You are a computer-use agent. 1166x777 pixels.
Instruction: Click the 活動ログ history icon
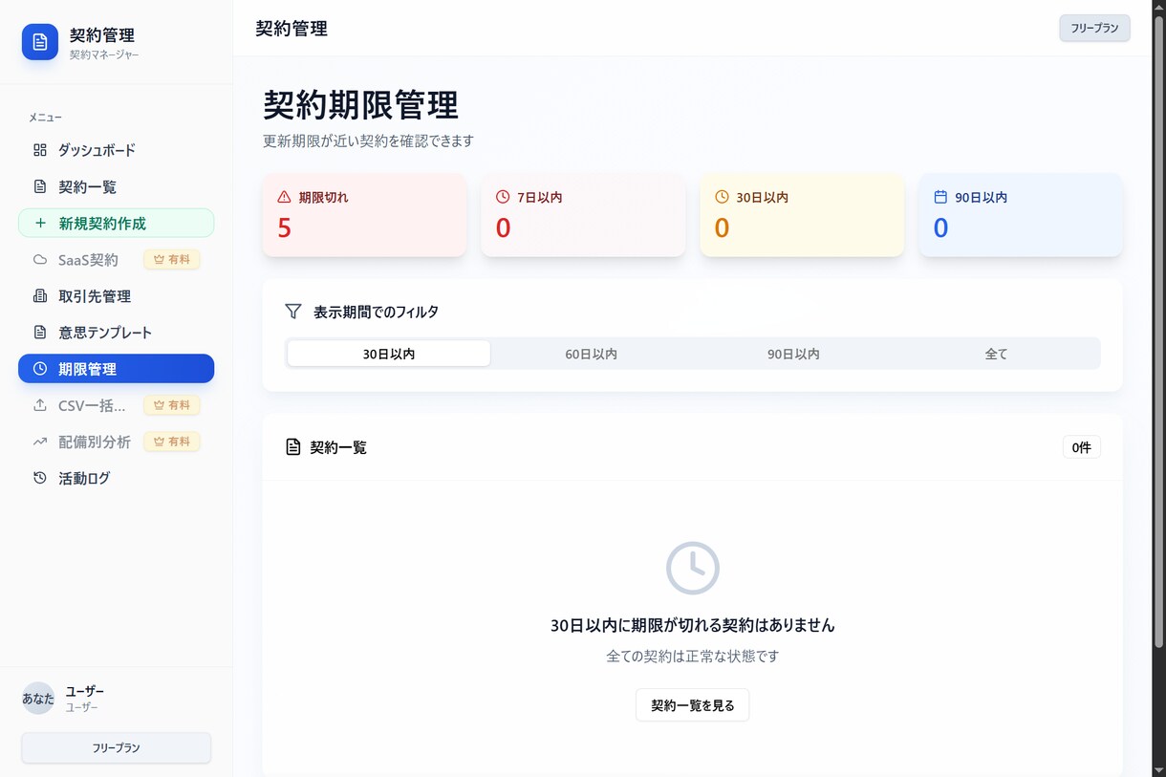(40, 478)
